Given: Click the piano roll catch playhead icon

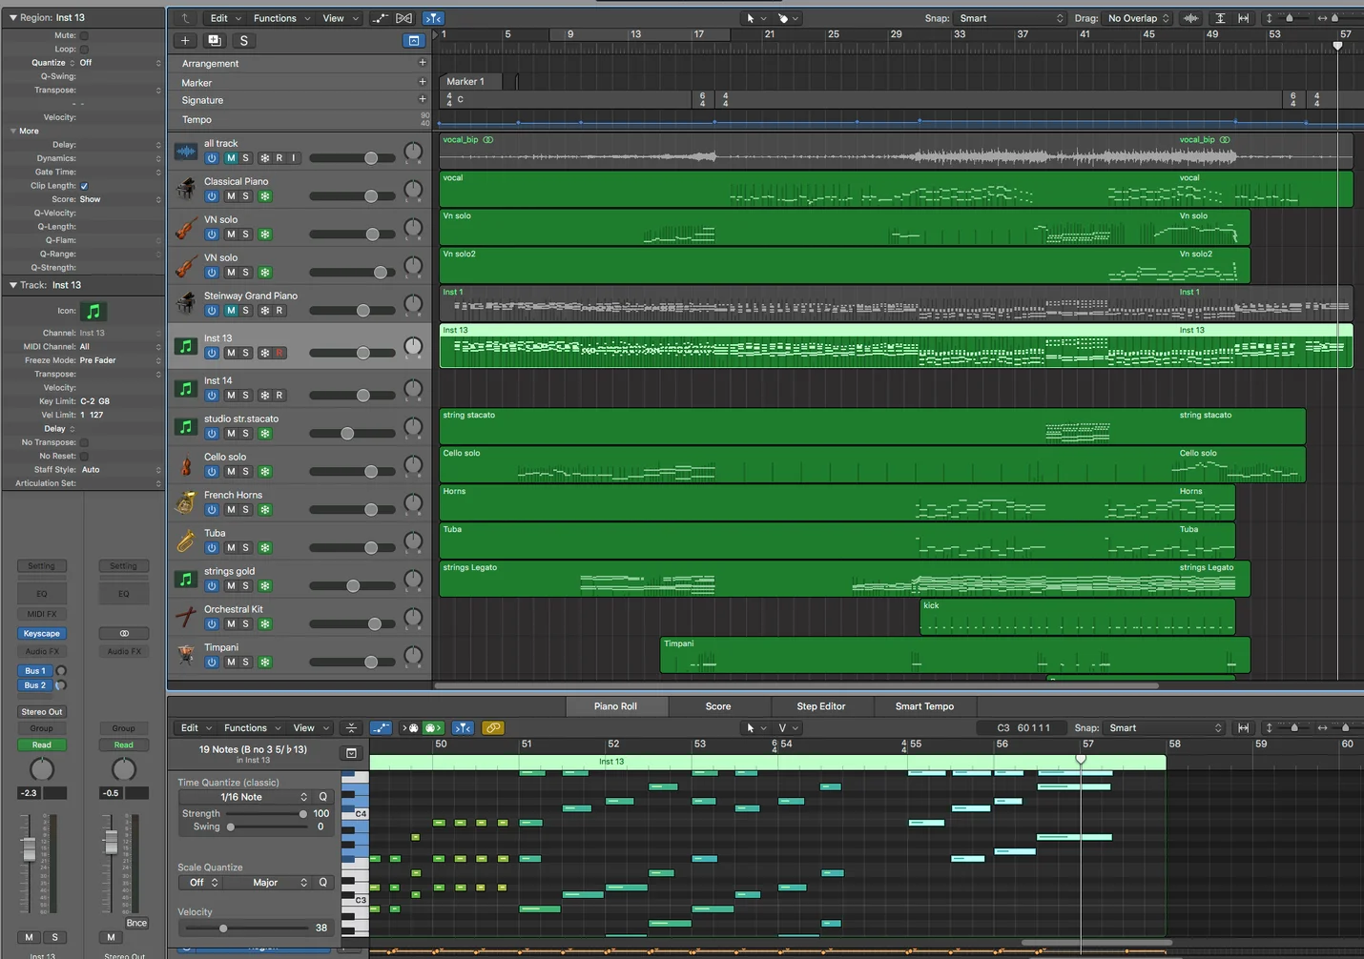Looking at the screenshot, I should (x=463, y=727).
